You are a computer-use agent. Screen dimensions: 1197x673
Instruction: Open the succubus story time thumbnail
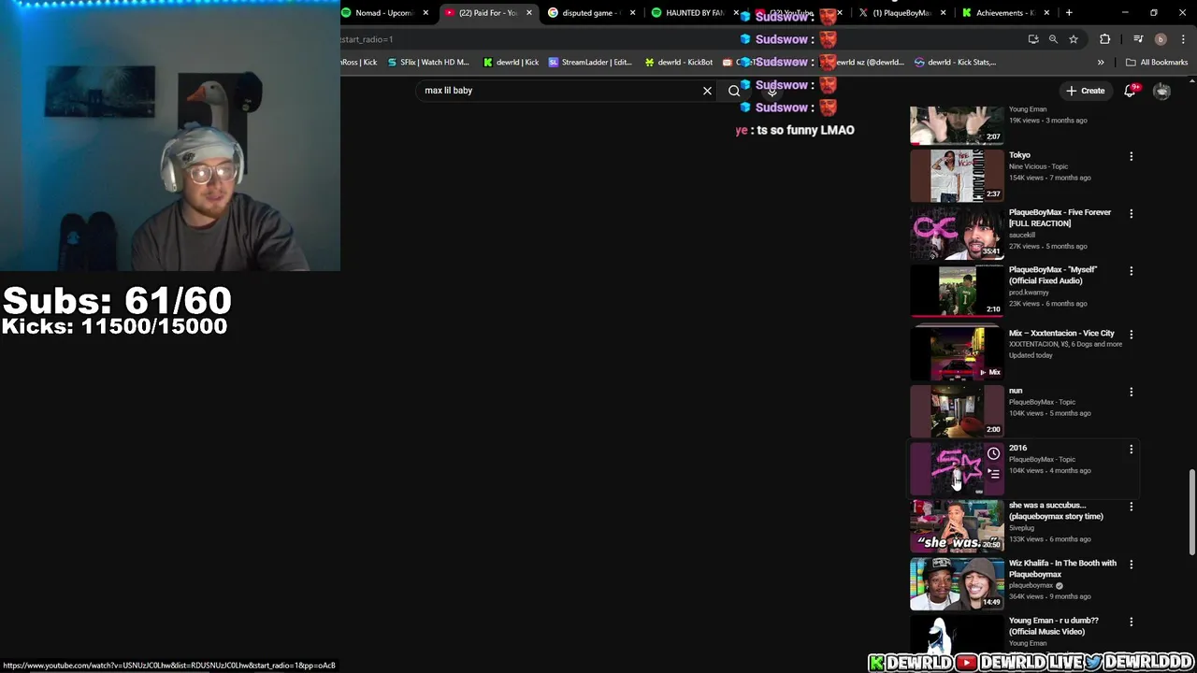point(957,526)
